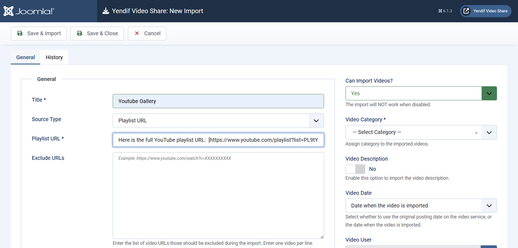Click the Save & Import button
The image size is (518, 248).
[x=39, y=33]
